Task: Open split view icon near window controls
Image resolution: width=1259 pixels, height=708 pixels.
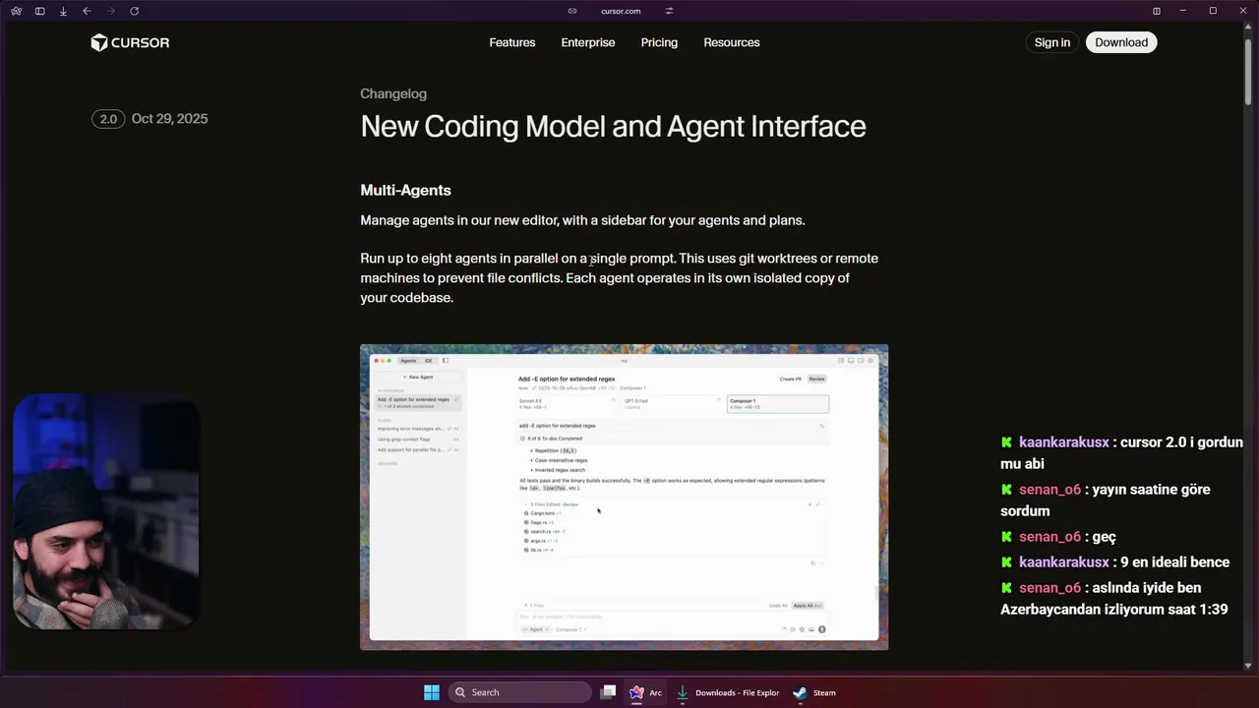Action: tap(1157, 11)
